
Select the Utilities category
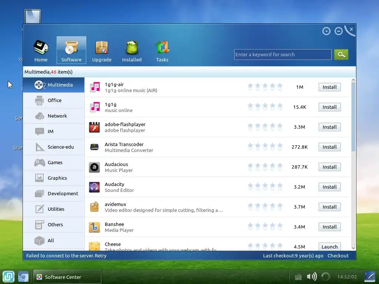[x=54, y=209]
